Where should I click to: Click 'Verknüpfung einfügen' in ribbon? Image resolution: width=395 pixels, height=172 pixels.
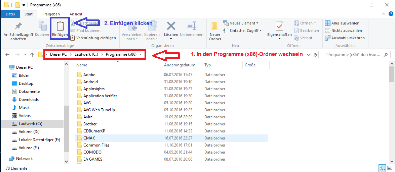[x=96, y=38]
